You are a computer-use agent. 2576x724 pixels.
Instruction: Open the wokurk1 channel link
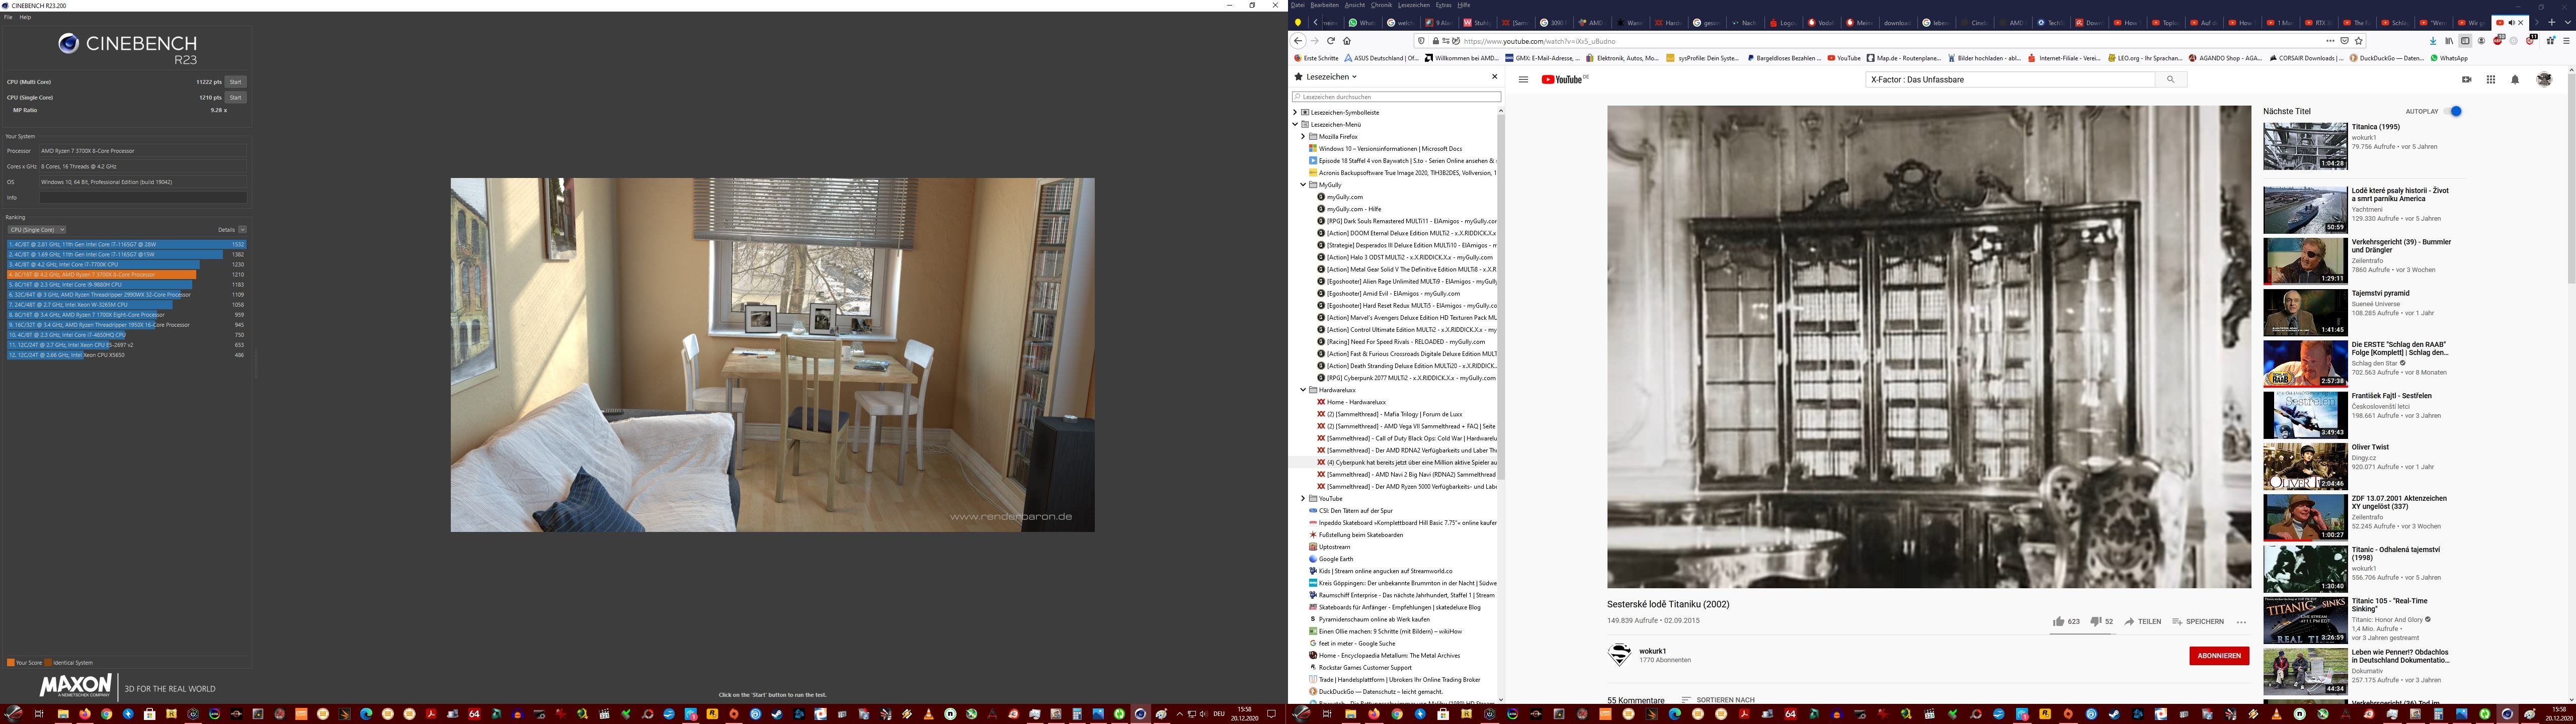pyautogui.click(x=1652, y=651)
